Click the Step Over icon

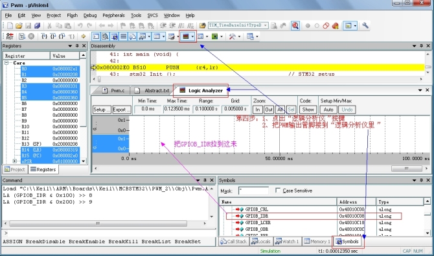[53, 36]
